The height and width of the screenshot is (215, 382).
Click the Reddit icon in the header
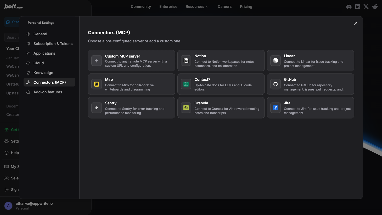click(375, 7)
